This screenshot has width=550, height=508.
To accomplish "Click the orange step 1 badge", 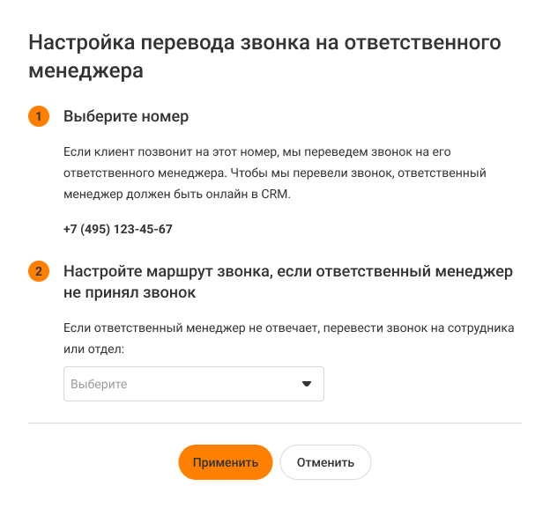I will [x=39, y=116].
